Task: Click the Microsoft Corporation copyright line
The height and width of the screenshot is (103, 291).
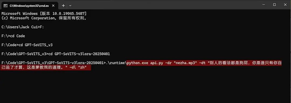Action: tap(44, 18)
